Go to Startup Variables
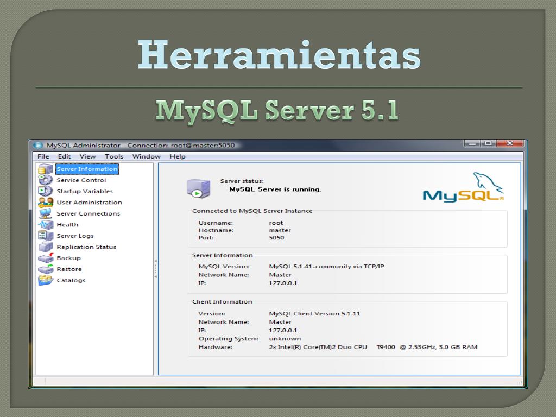The width and height of the screenshot is (556, 417). tap(85, 191)
